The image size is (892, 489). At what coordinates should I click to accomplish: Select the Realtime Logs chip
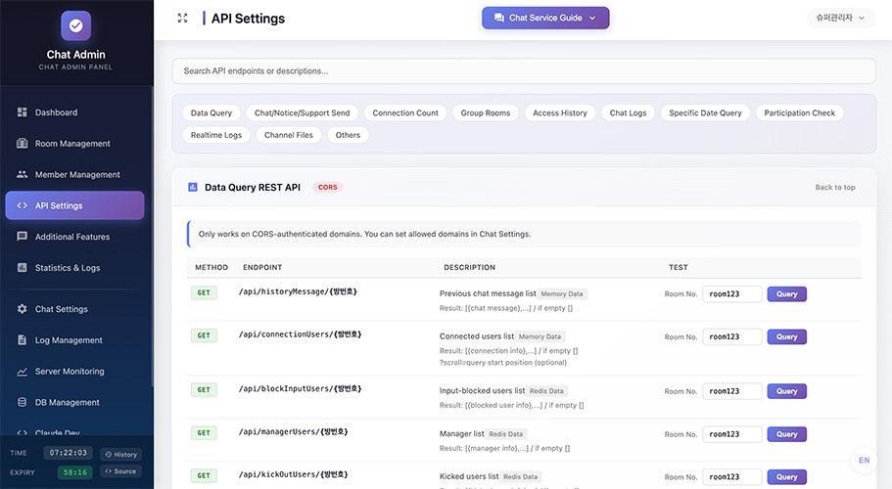pyautogui.click(x=216, y=135)
